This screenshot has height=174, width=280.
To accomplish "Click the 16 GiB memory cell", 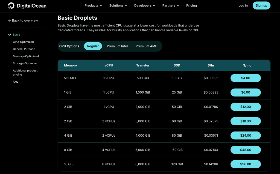I will coord(69,164).
